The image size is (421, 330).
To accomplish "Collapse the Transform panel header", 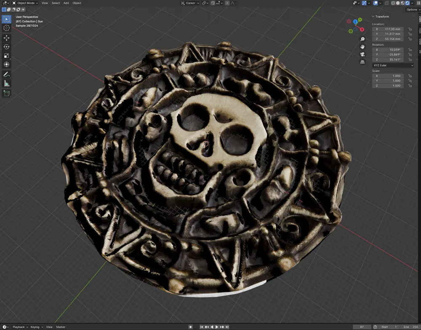I will (382, 16).
